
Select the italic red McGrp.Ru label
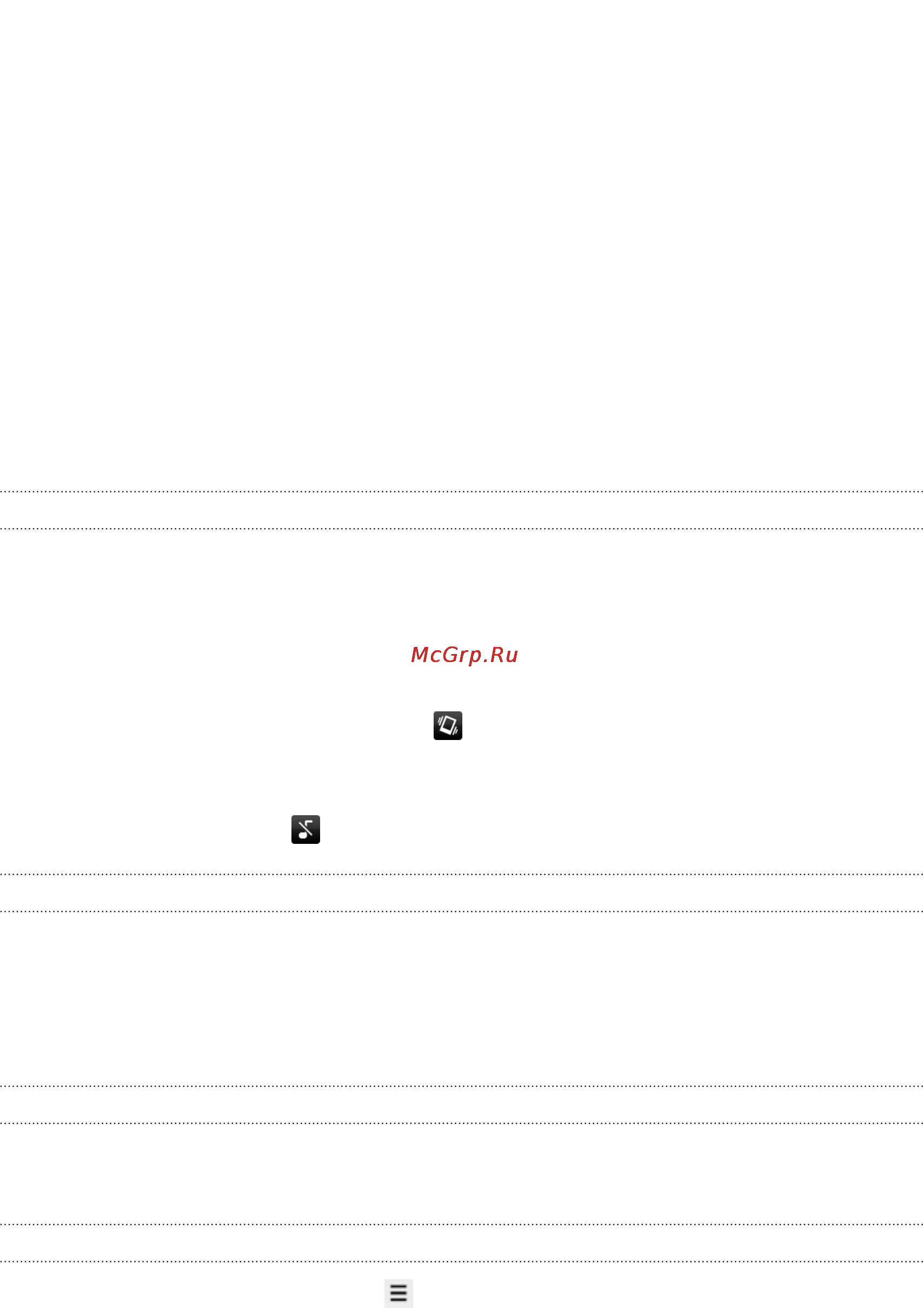tap(464, 655)
